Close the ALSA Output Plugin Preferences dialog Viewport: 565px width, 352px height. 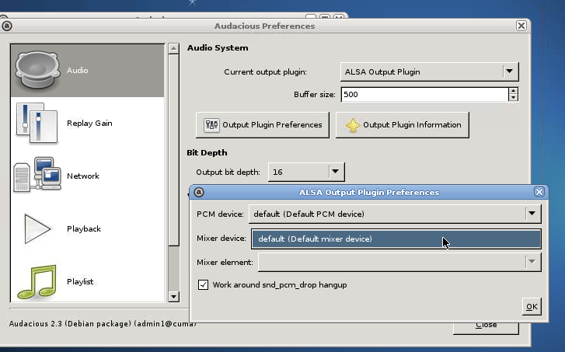point(539,192)
